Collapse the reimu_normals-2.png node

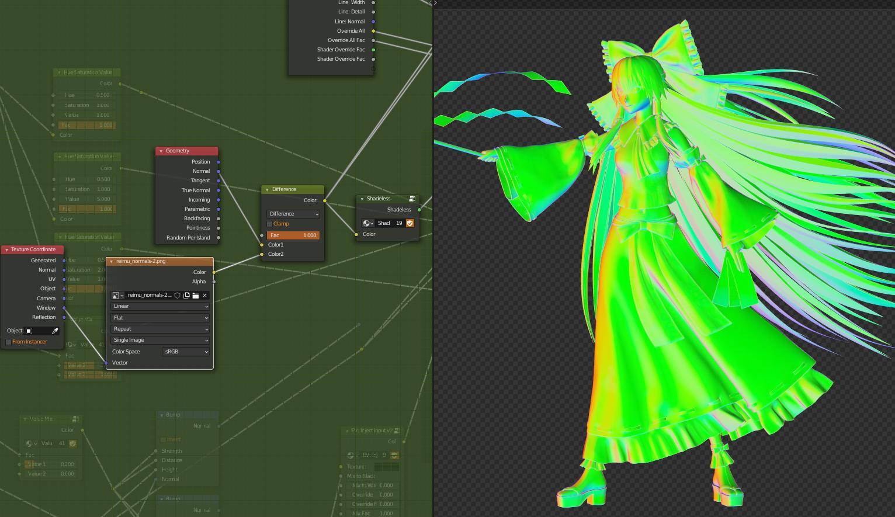pos(111,261)
